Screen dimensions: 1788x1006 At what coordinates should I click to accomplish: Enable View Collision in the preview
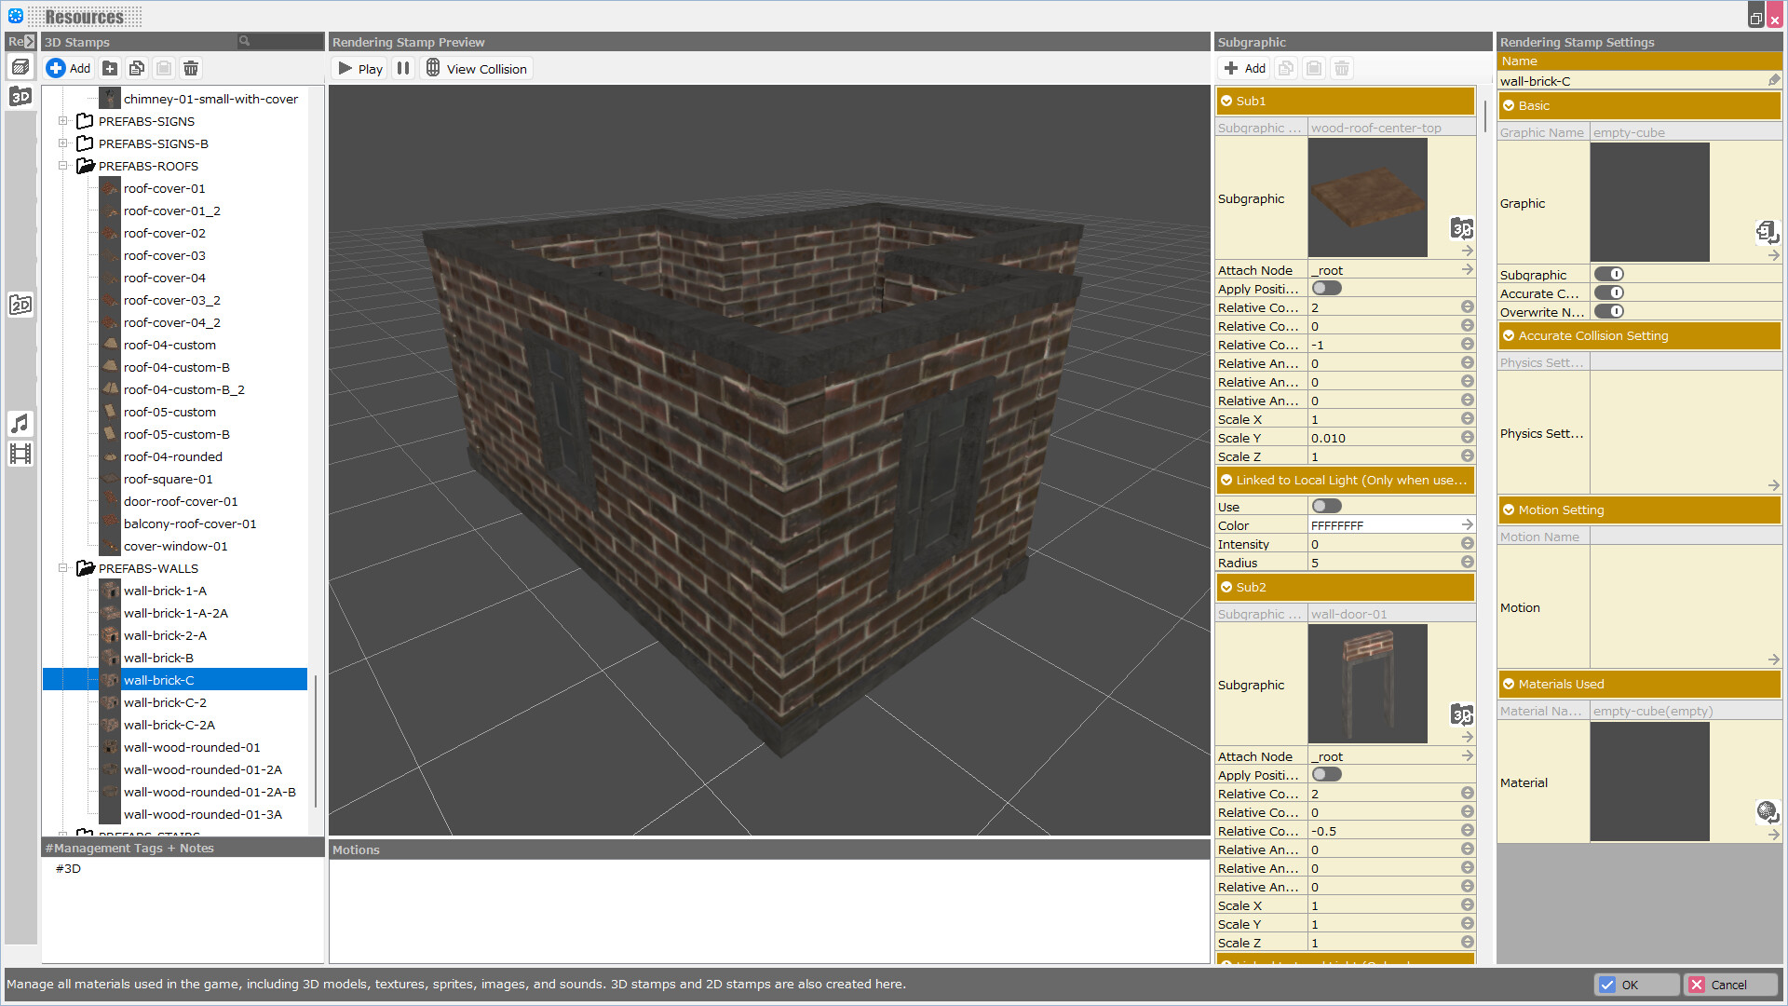click(x=476, y=68)
